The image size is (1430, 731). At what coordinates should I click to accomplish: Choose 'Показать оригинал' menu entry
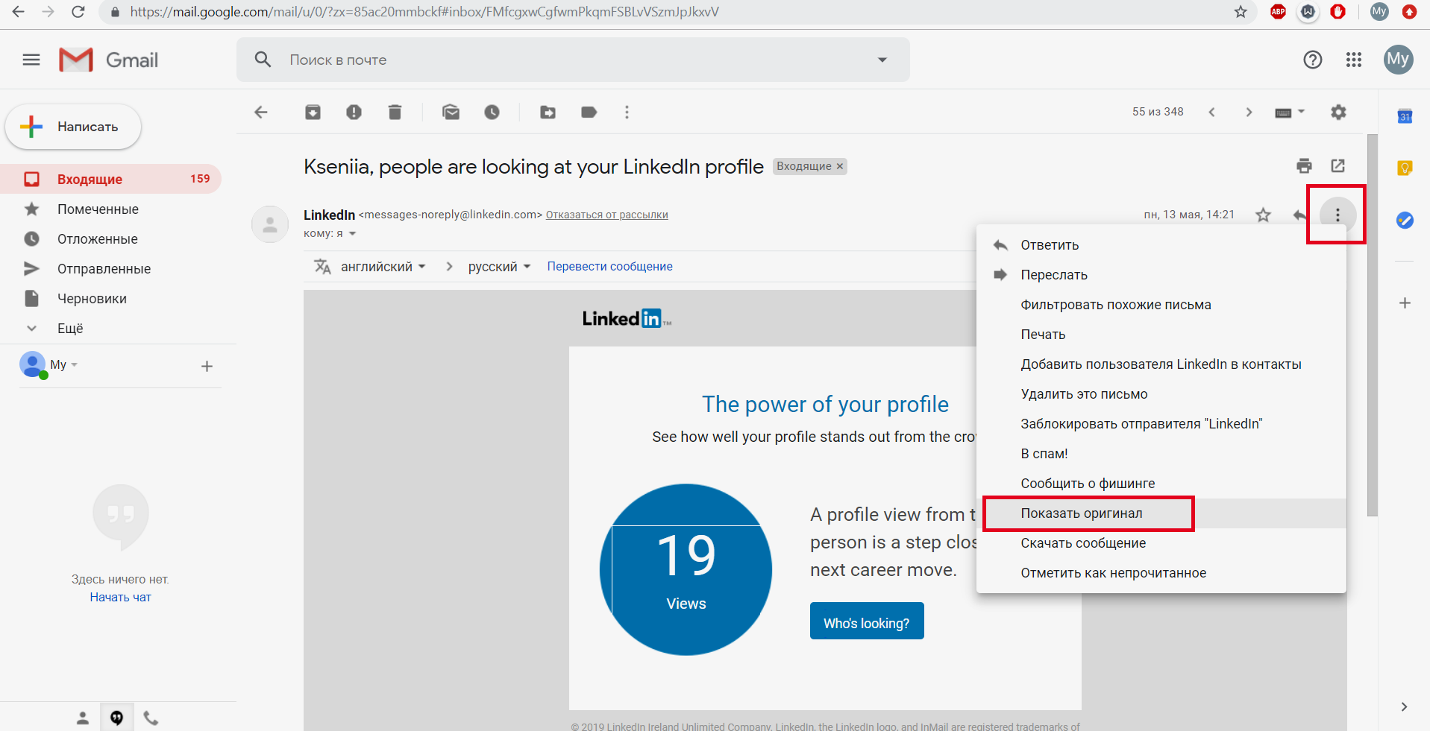click(1161, 513)
